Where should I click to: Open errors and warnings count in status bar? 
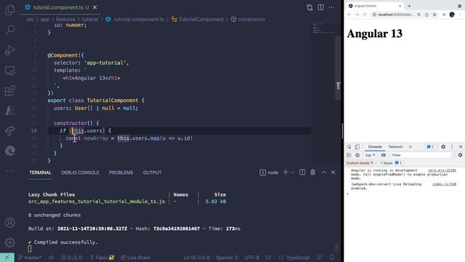point(71,258)
